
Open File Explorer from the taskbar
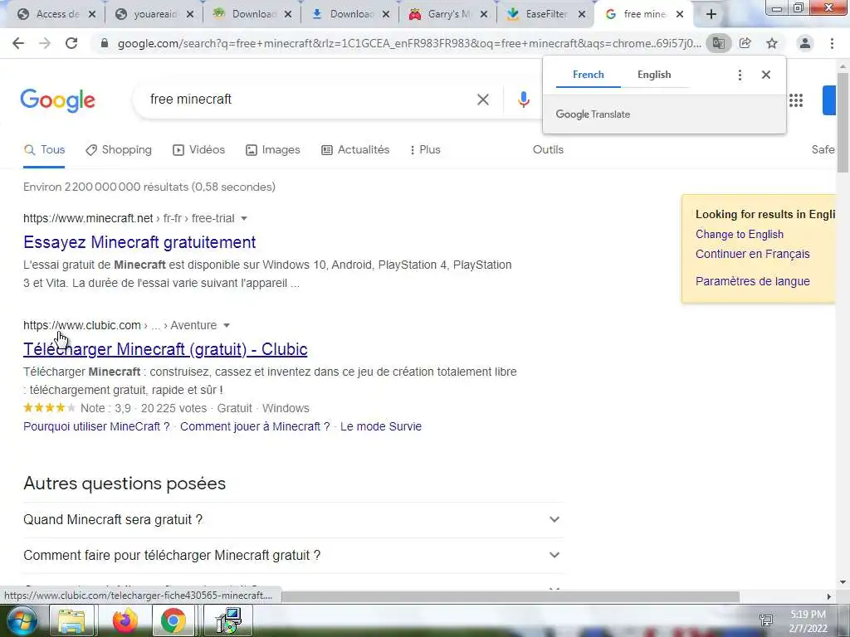click(x=71, y=620)
